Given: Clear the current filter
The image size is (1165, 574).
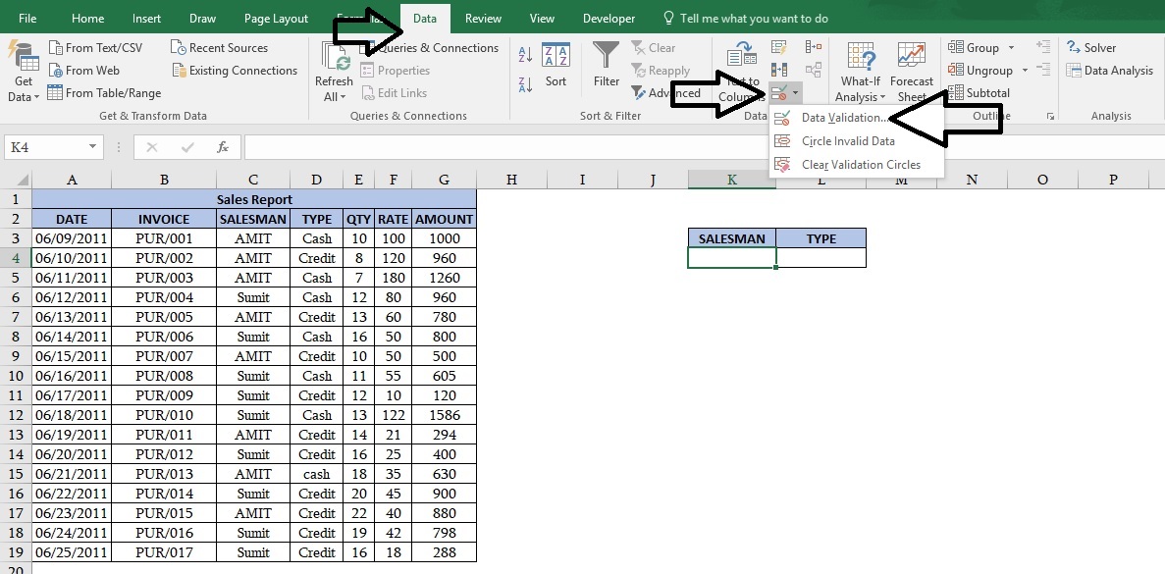Looking at the screenshot, I should click(654, 47).
